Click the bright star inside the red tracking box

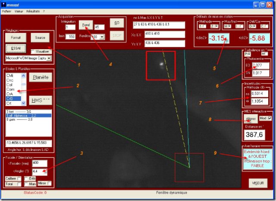pos(162,64)
